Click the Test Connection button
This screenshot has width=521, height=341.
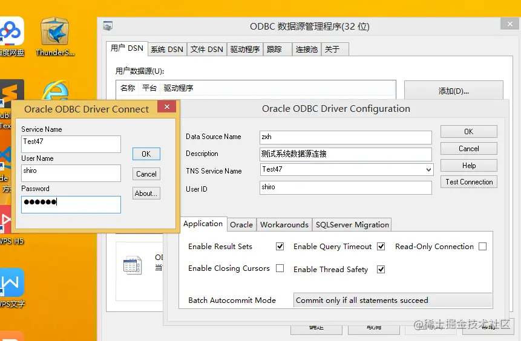[x=469, y=182]
